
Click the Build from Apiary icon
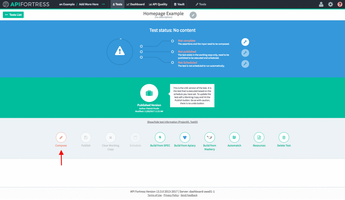click(x=185, y=137)
